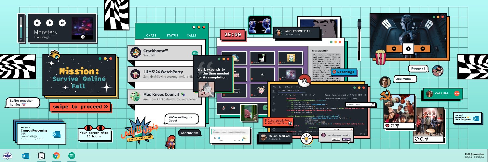Comment on the group selfie post

pyautogui.click(x=393, y=126)
